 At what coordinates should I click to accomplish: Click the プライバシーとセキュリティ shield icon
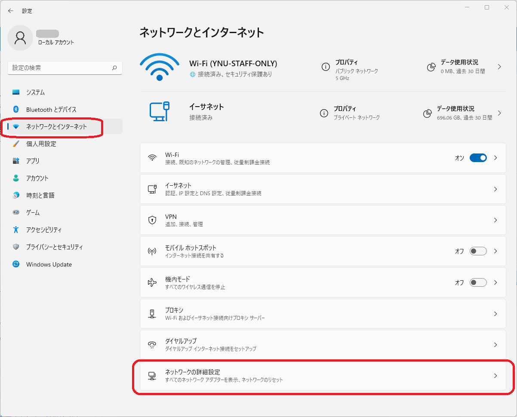tap(16, 247)
